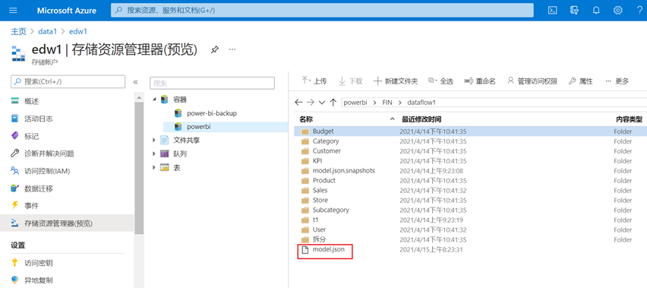Click FIN in the path bar
The width and height of the screenshot is (647, 288).
tap(387, 103)
